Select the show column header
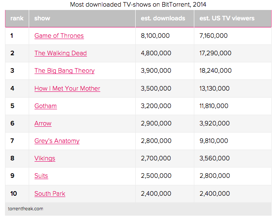The image size is (275, 219). point(82,18)
